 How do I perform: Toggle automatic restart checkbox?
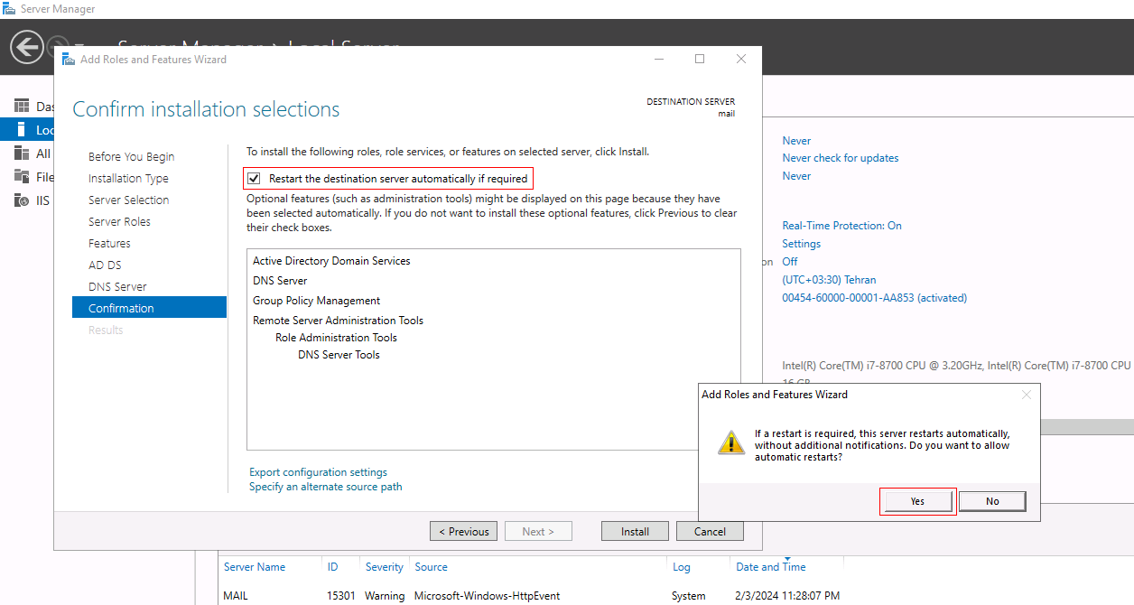click(x=255, y=179)
